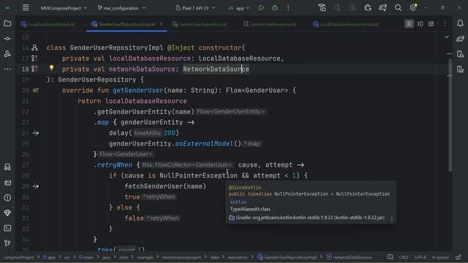The width and height of the screenshot is (468, 263).
Task: Select the networkDataSource breadcrumb
Action: (349, 257)
